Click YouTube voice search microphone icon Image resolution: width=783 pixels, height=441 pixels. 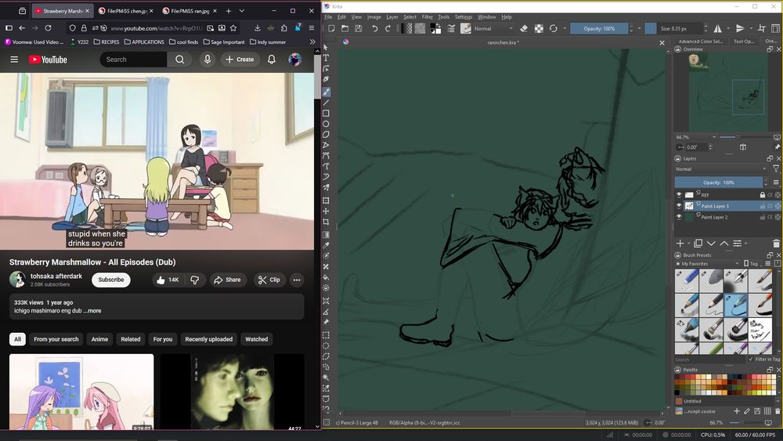pyautogui.click(x=207, y=60)
